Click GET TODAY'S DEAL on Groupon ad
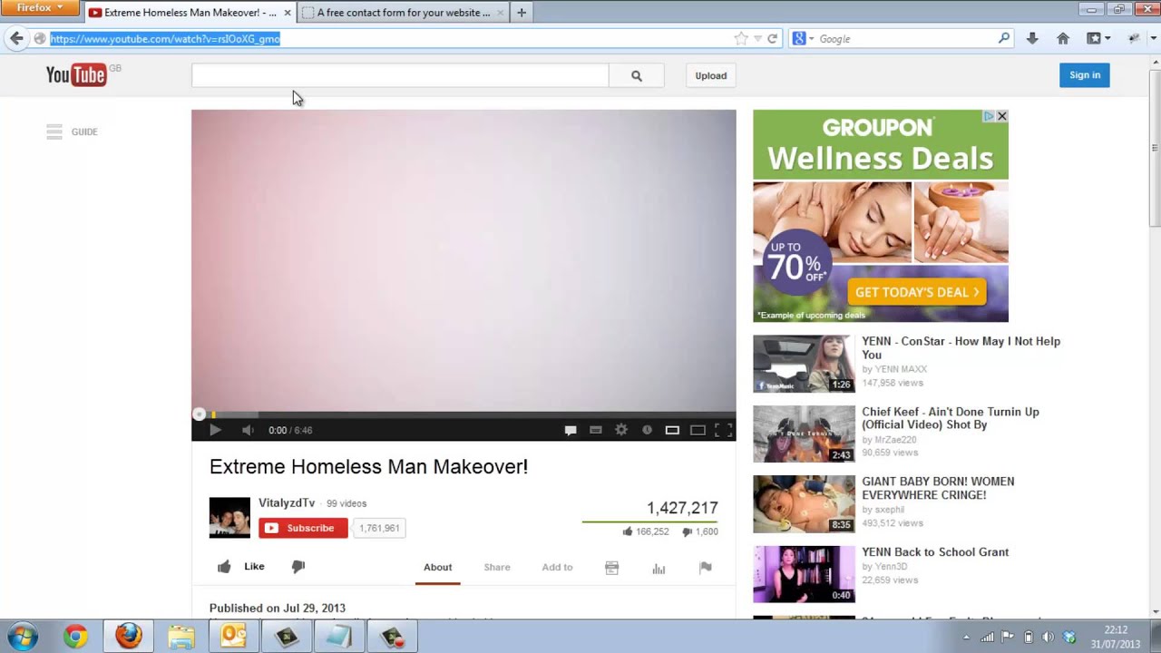1161x653 pixels. click(x=917, y=292)
